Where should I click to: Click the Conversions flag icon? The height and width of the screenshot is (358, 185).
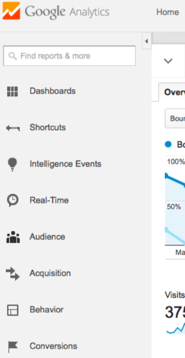coord(12,346)
